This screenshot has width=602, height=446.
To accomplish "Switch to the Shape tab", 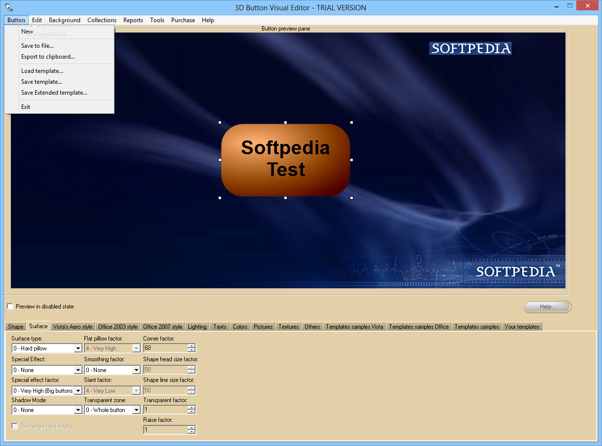I will (15, 327).
